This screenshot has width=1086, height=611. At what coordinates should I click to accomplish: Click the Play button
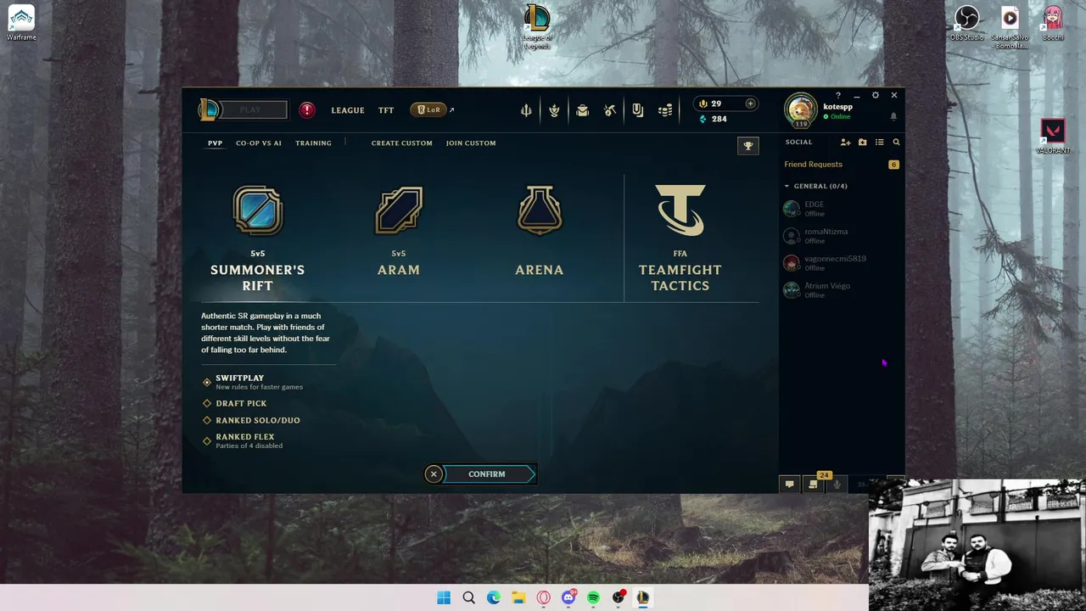click(253, 109)
